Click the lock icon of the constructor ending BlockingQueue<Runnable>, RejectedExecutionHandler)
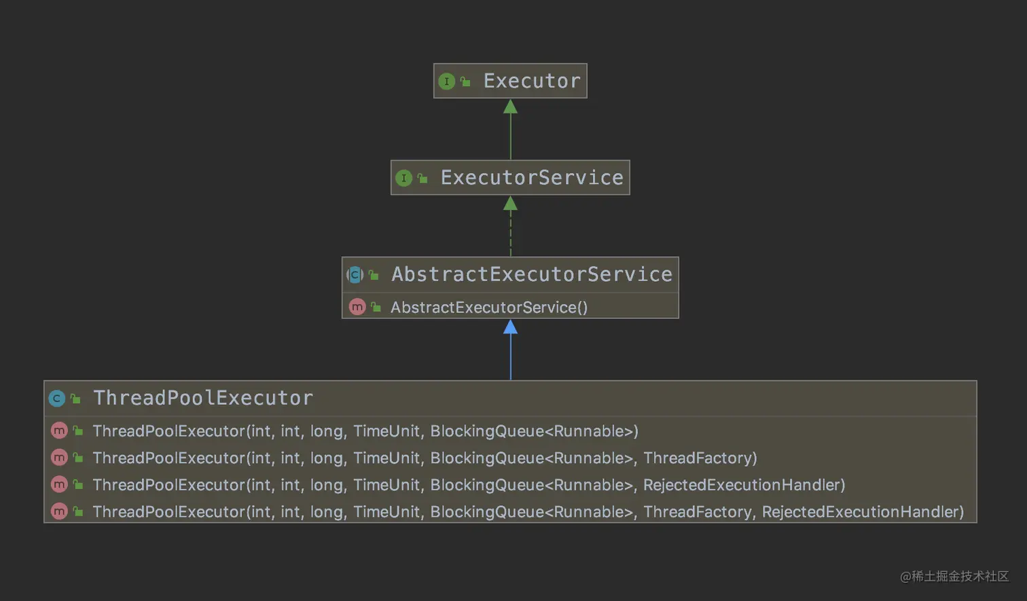The height and width of the screenshot is (601, 1027). pyautogui.click(x=78, y=484)
